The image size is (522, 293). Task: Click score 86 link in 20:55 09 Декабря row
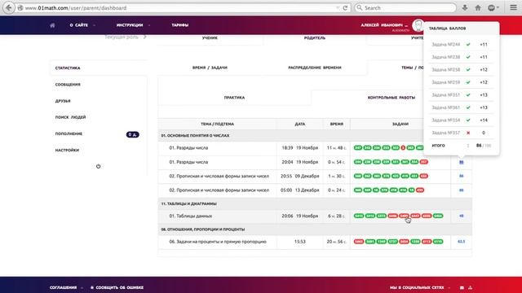click(461, 176)
